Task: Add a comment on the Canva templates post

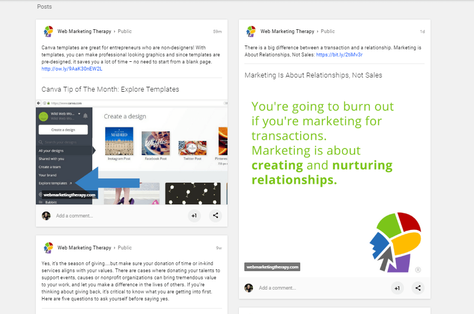Action: click(74, 216)
